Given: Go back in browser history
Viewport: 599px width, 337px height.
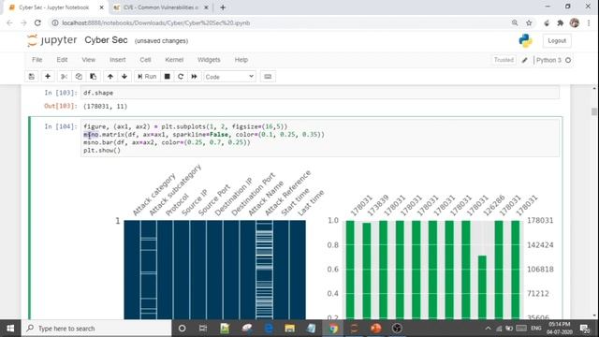Looking at the screenshot, I should (x=9, y=22).
